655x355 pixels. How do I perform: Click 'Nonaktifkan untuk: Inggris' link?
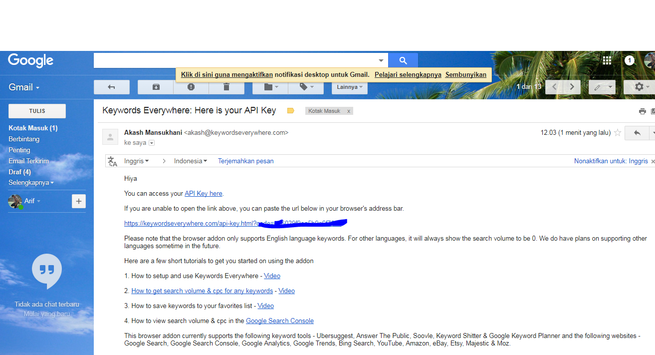611,161
